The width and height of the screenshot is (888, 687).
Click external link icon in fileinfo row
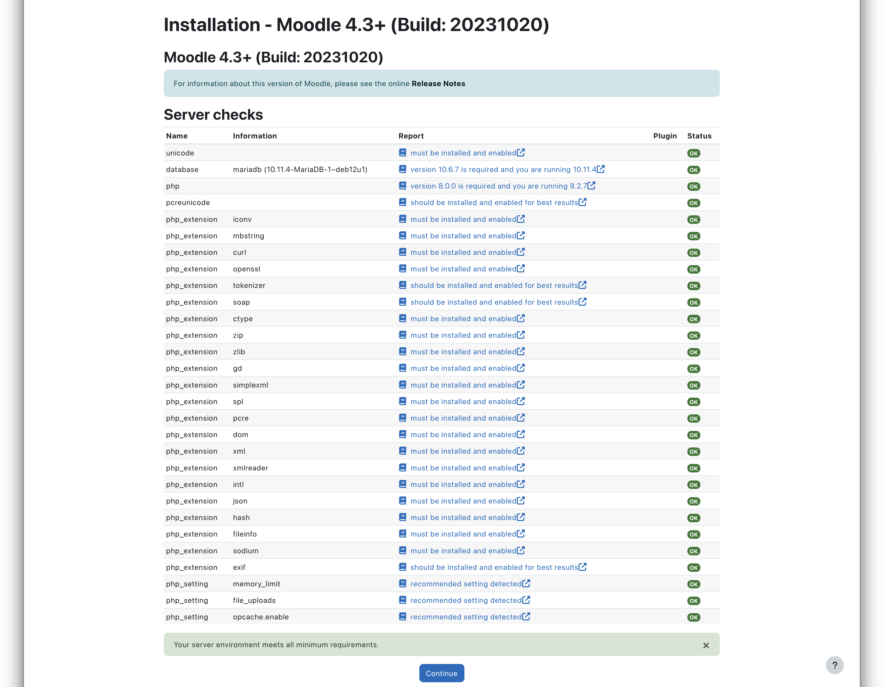(x=521, y=534)
